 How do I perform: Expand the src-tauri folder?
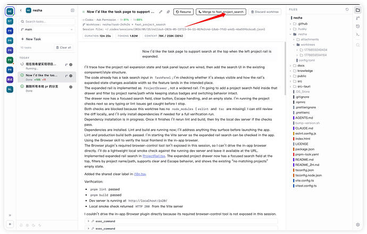click(x=290, y=86)
